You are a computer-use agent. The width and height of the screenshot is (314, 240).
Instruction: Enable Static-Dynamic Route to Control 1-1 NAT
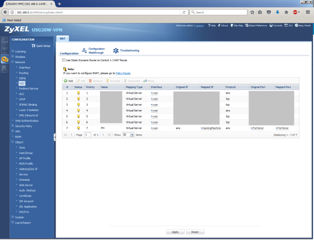(64, 60)
